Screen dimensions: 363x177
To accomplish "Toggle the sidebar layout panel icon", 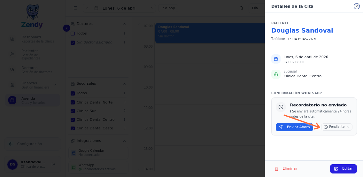I will click(75, 8).
